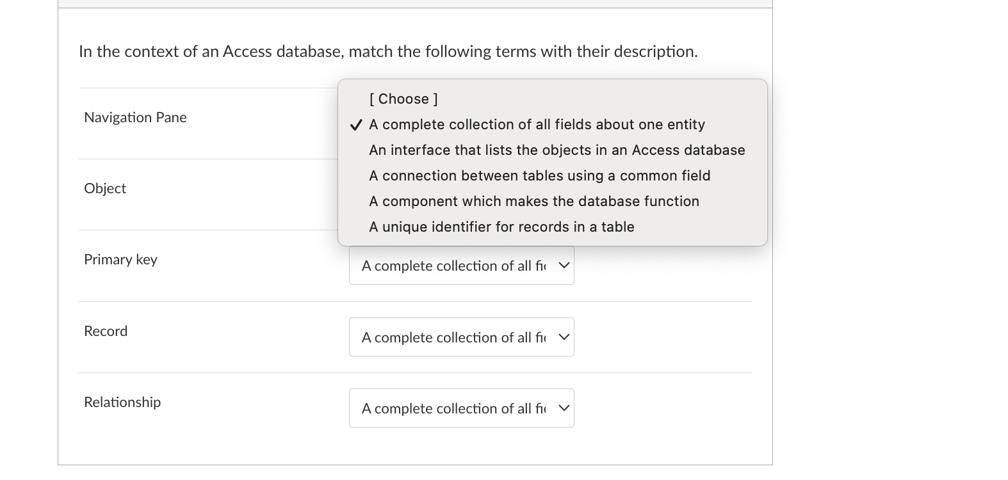The width and height of the screenshot is (1008, 480).
Task: Select "A unique identifier for records in a table"
Action: tap(501, 227)
